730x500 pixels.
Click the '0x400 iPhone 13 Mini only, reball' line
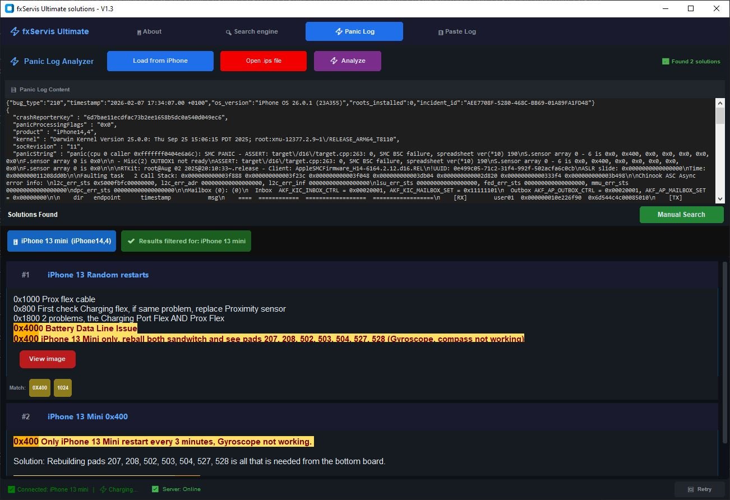pyautogui.click(x=269, y=339)
